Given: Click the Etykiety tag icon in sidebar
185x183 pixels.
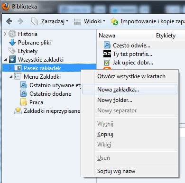Looking at the screenshot, I should (x=12, y=51).
